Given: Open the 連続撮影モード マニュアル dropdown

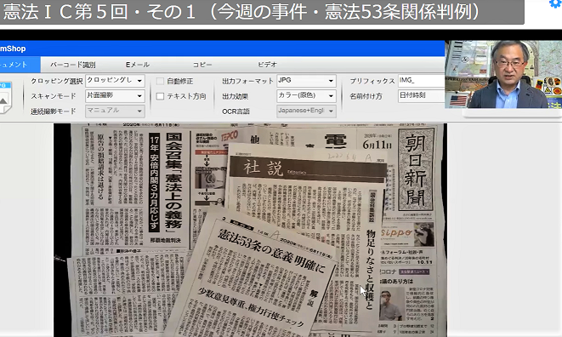Looking at the screenshot, I should coord(115,111).
